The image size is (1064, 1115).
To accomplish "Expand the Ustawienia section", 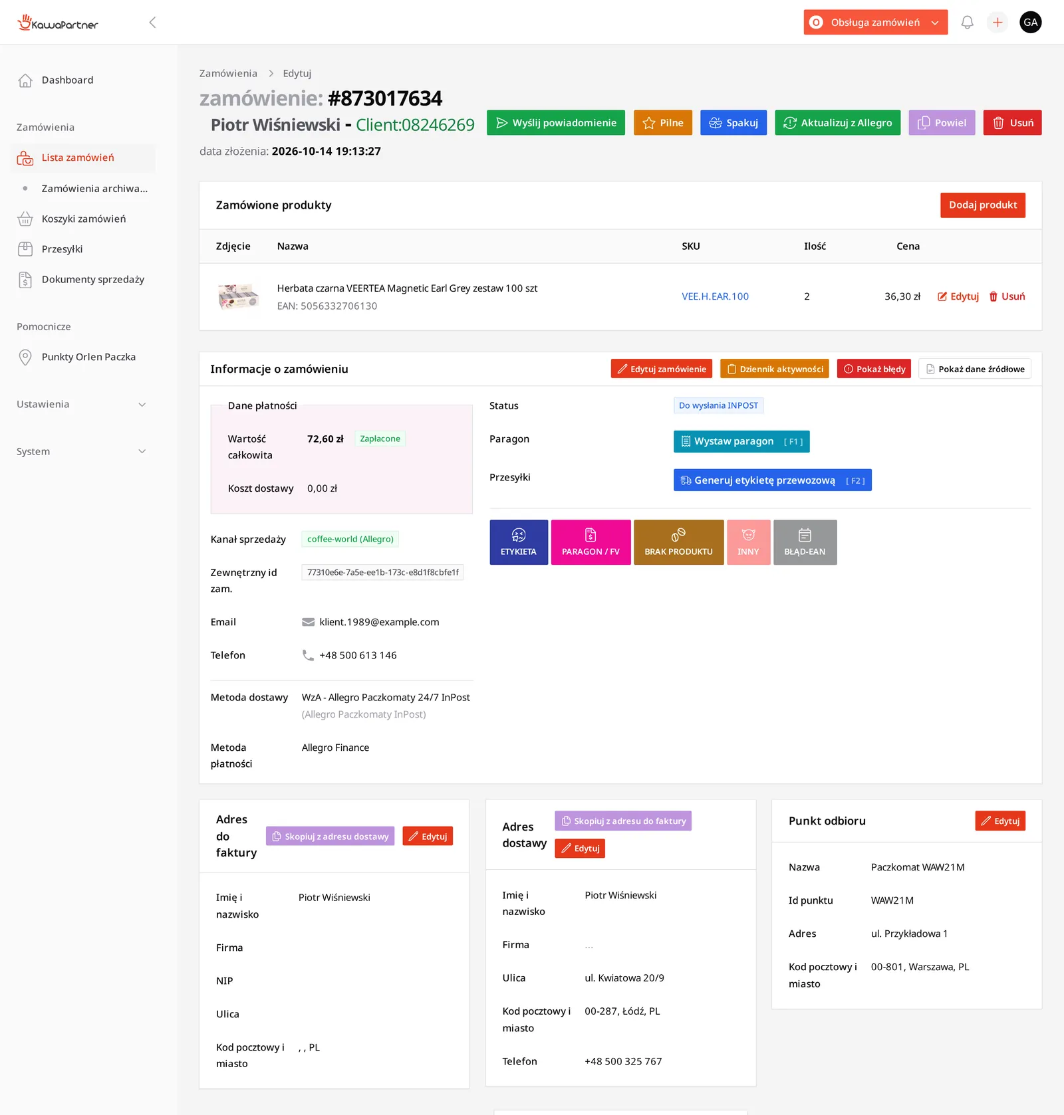I will point(81,404).
